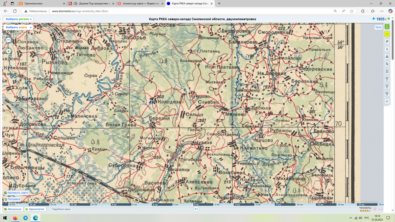Toggle the Топо map layer
The height and width of the screenshot is (222, 395).
378,27
